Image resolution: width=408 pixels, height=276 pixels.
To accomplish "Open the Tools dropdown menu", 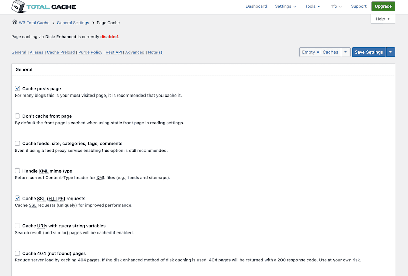I will tap(313, 6).
